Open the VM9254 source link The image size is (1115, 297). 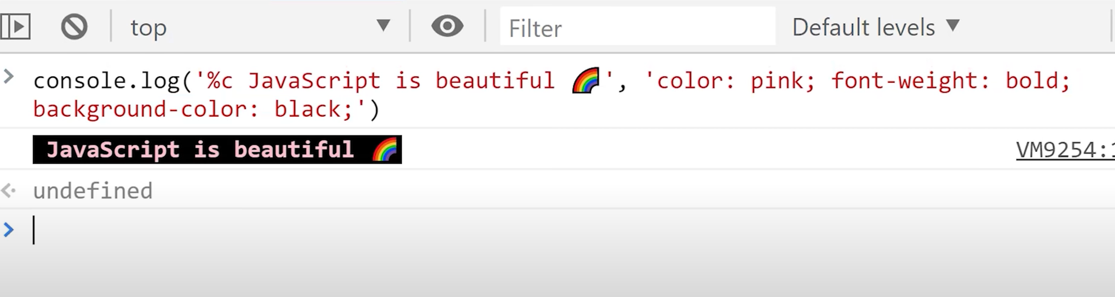coord(1065,149)
